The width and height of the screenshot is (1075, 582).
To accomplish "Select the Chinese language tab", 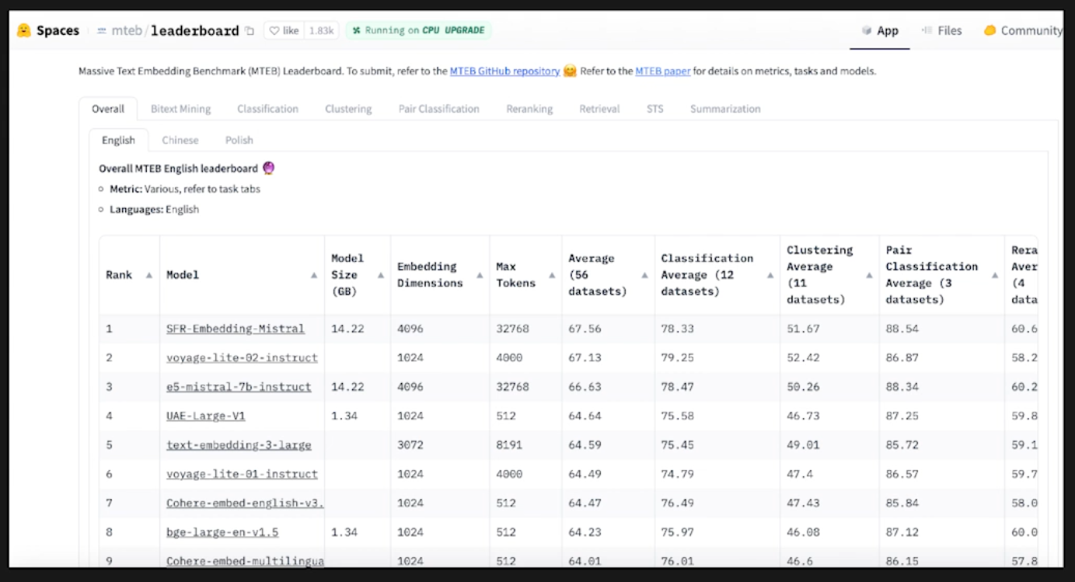I will [180, 140].
